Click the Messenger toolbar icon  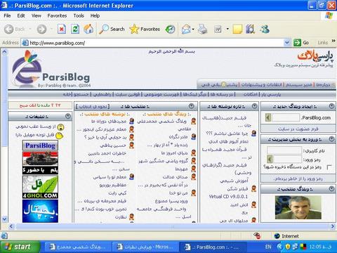[265, 30]
